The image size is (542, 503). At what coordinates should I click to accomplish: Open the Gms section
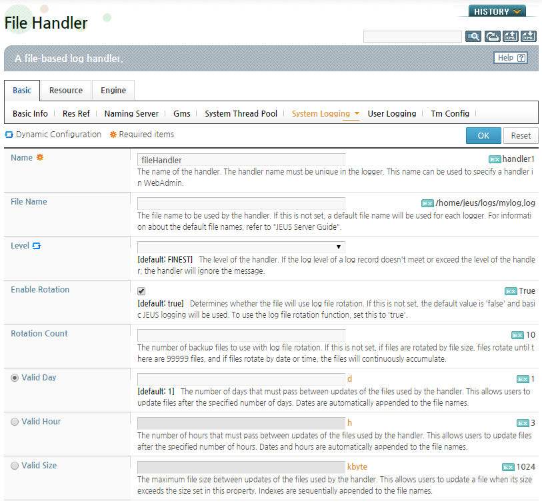pos(182,114)
